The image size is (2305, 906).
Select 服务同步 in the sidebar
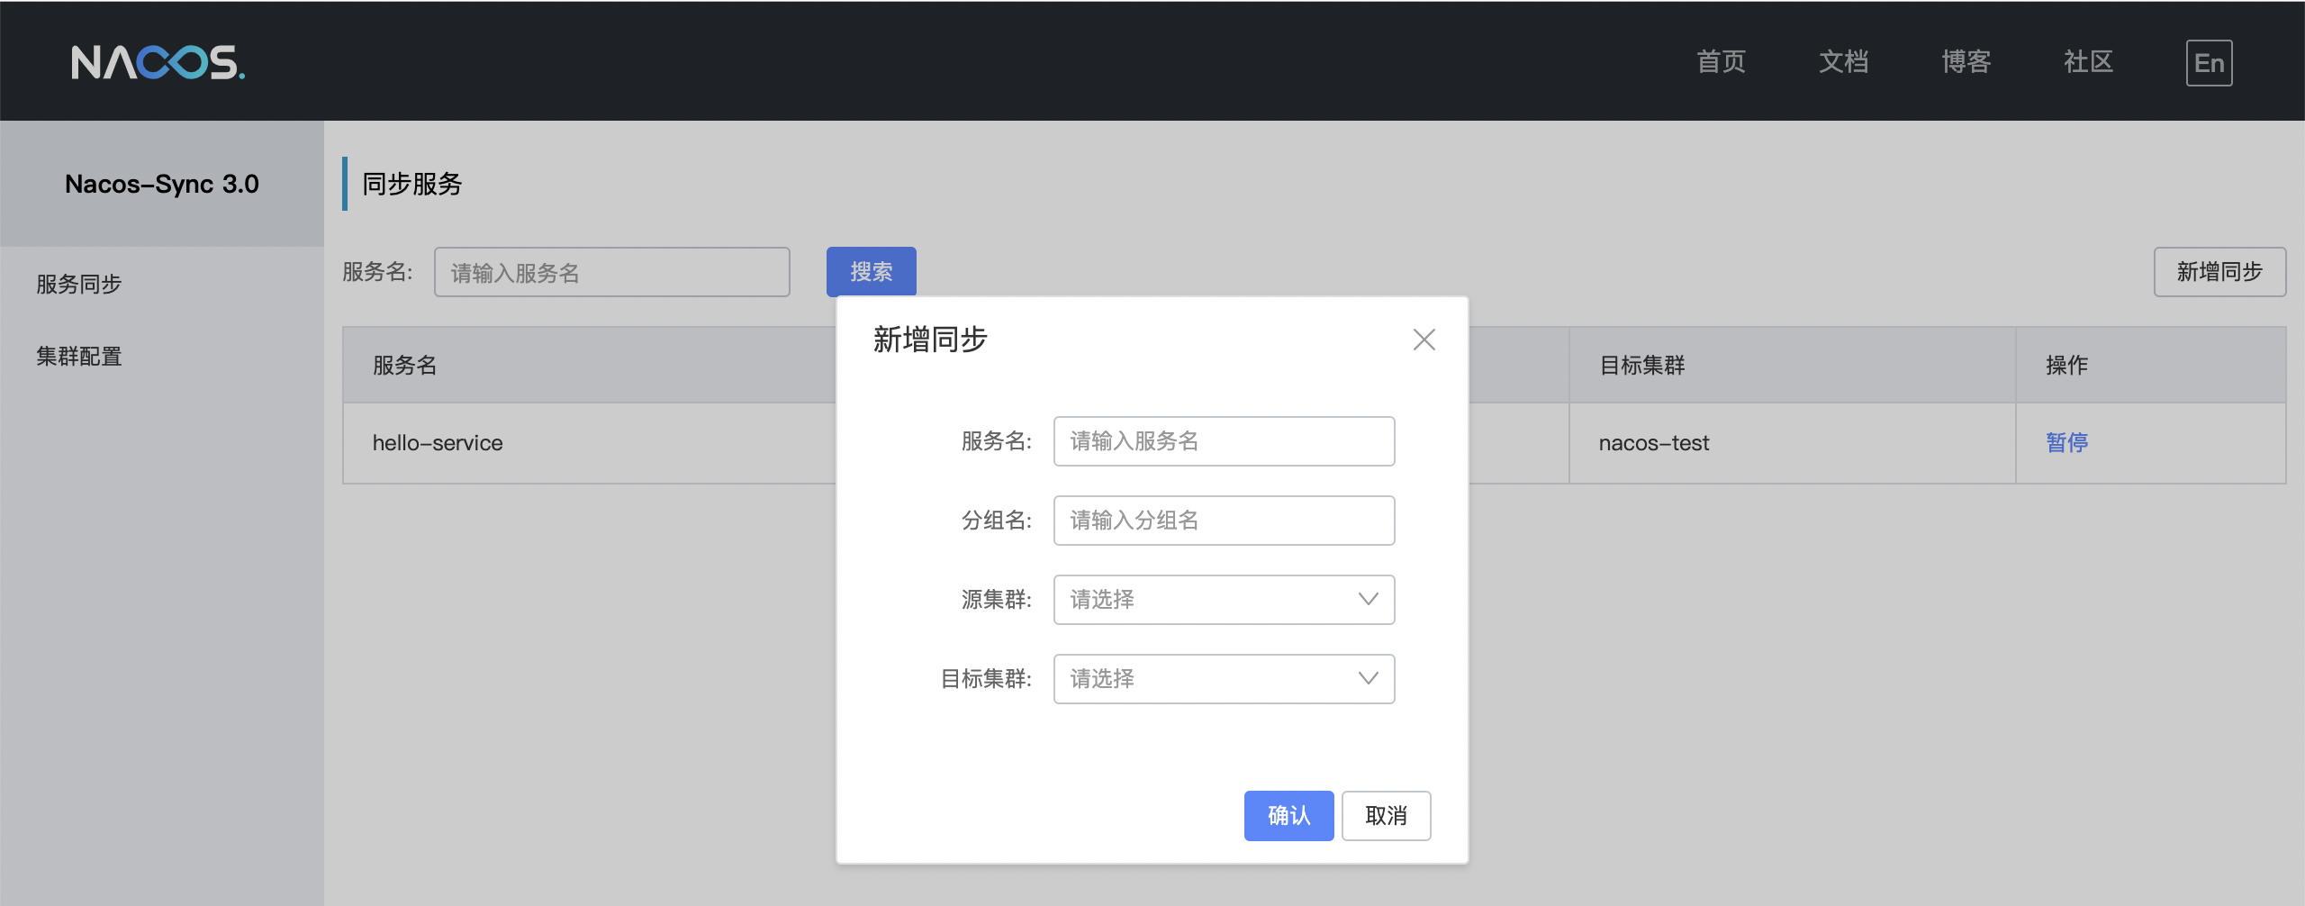(x=79, y=284)
